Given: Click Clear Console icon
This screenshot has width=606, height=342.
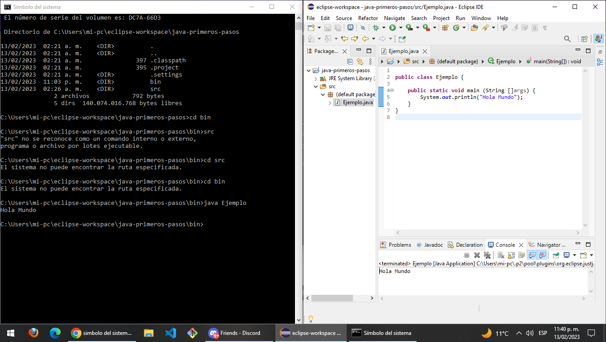Looking at the screenshot, I should pyautogui.click(x=501, y=255).
